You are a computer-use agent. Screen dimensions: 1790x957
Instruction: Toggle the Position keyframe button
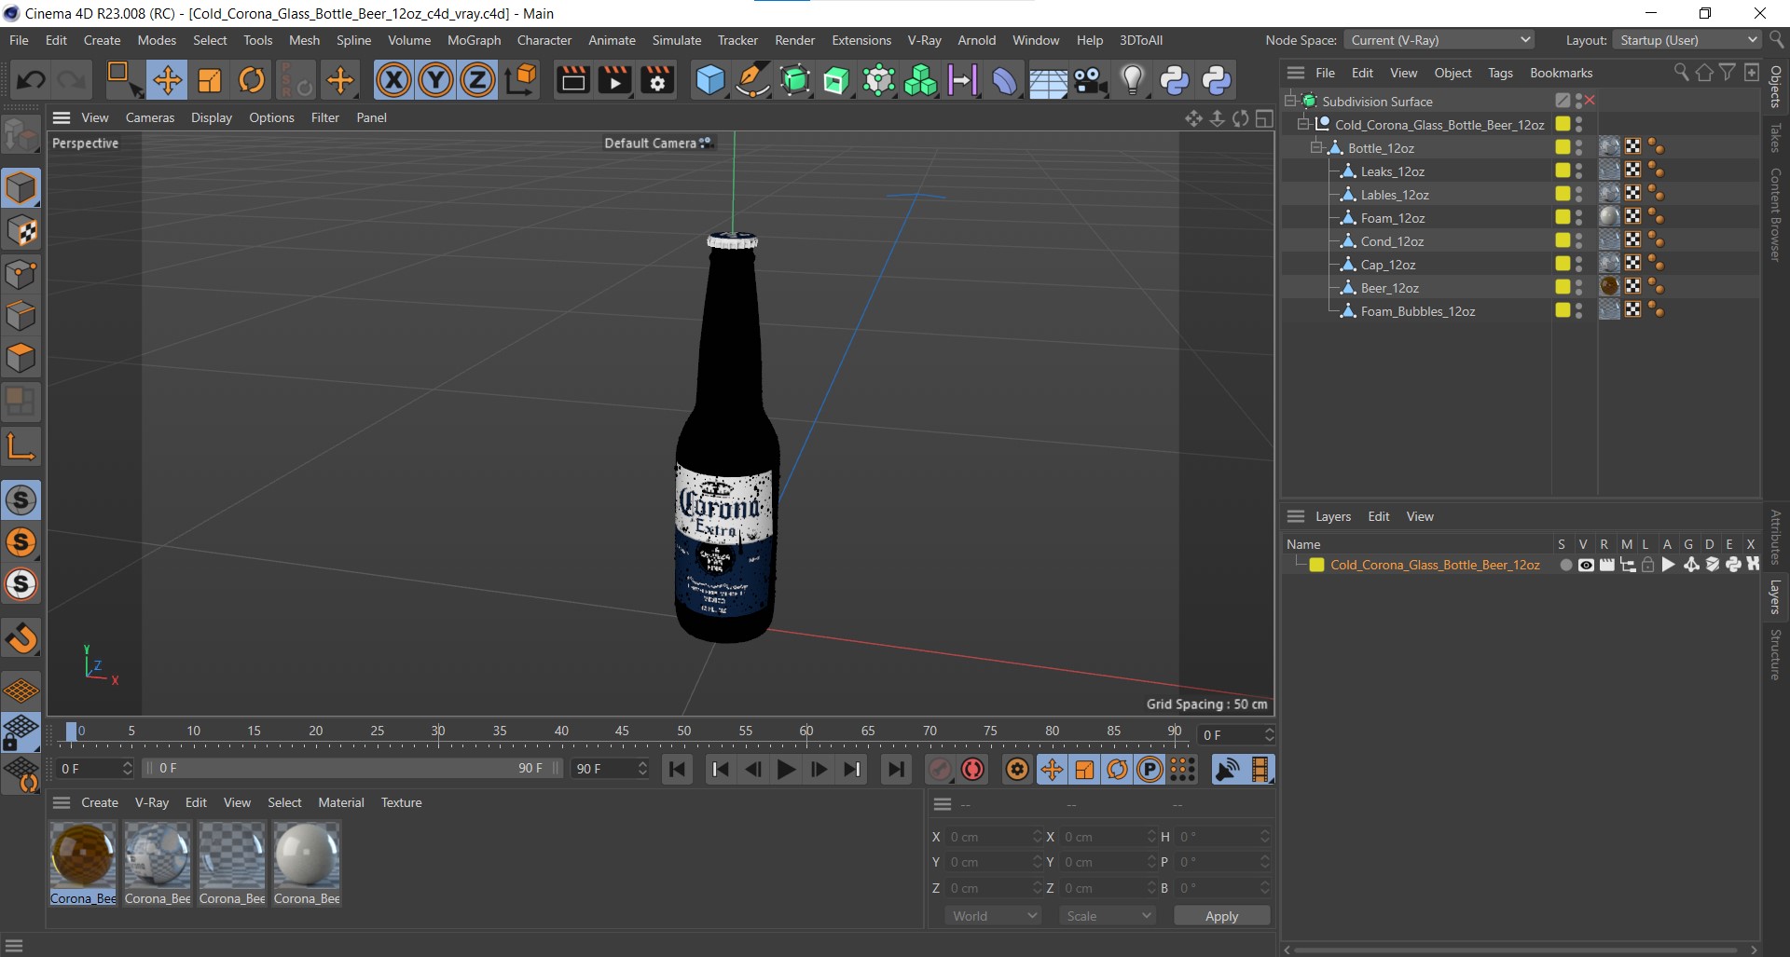tap(1052, 769)
